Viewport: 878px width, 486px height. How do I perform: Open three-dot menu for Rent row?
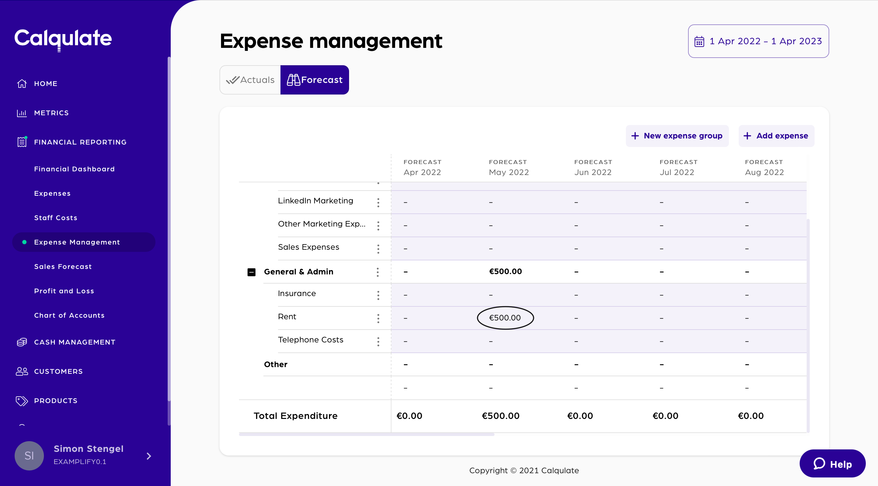(378, 318)
